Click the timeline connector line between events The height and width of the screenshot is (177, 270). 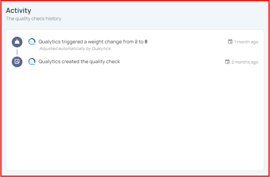(17, 52)
